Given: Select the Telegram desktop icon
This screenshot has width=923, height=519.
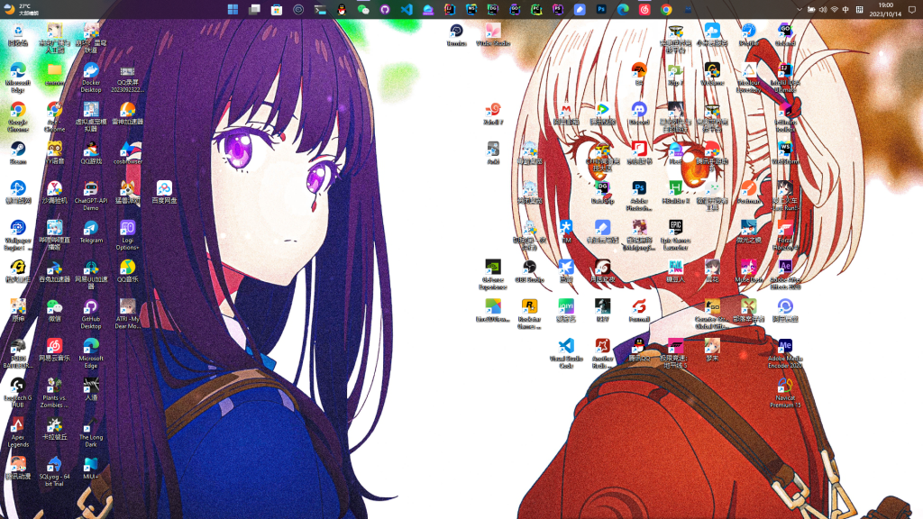Looking at the screenshot, I should tap(91, 229).
